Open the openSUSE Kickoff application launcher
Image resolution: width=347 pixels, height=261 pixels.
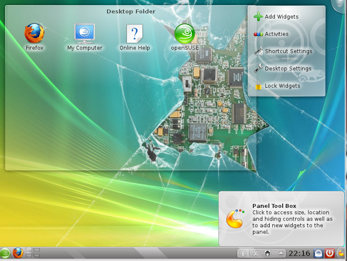(x=5, y=253)
